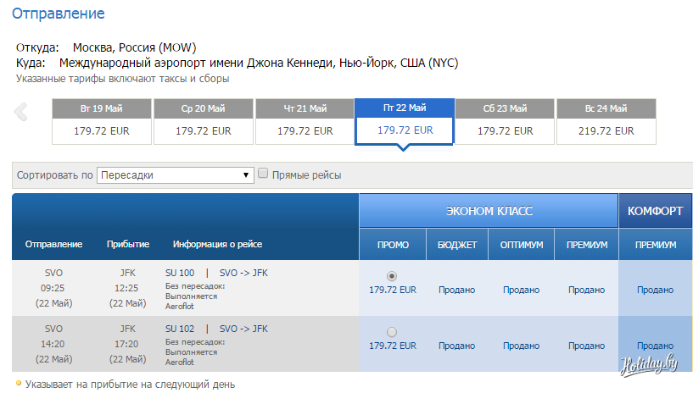Click the КОМФОРТ class header
693x393 pixels.
coord(655,211)
